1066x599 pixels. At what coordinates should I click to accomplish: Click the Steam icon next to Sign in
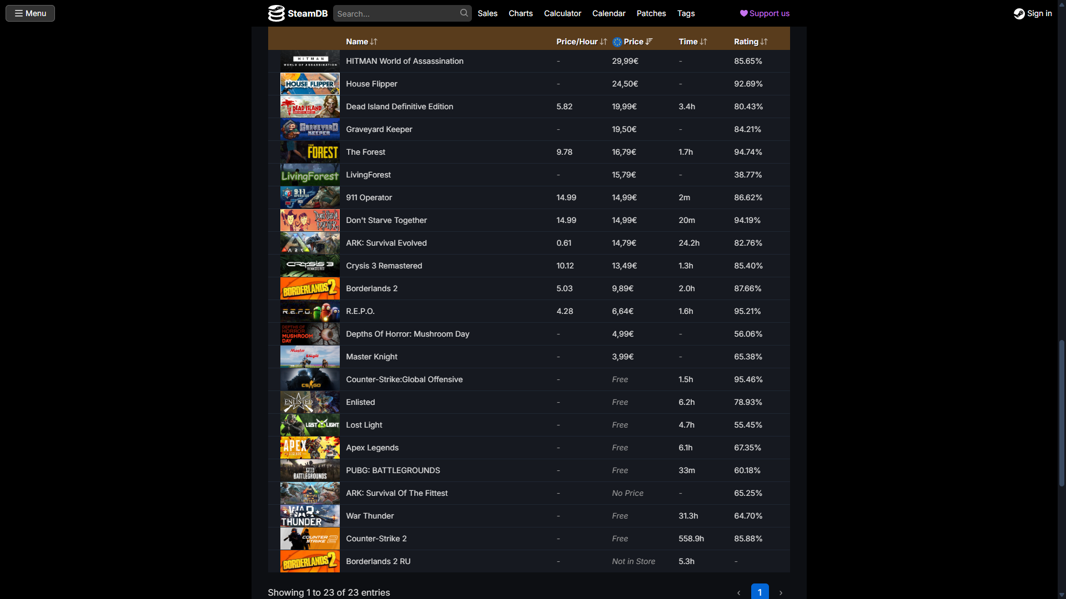[1019, 13]
